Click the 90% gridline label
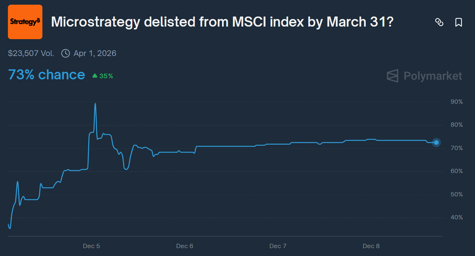The height and width of the screenshot is (256, 475). (457, 102)
